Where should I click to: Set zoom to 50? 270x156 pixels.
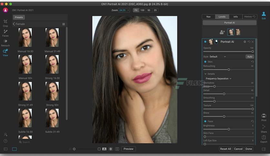(149, 10)
